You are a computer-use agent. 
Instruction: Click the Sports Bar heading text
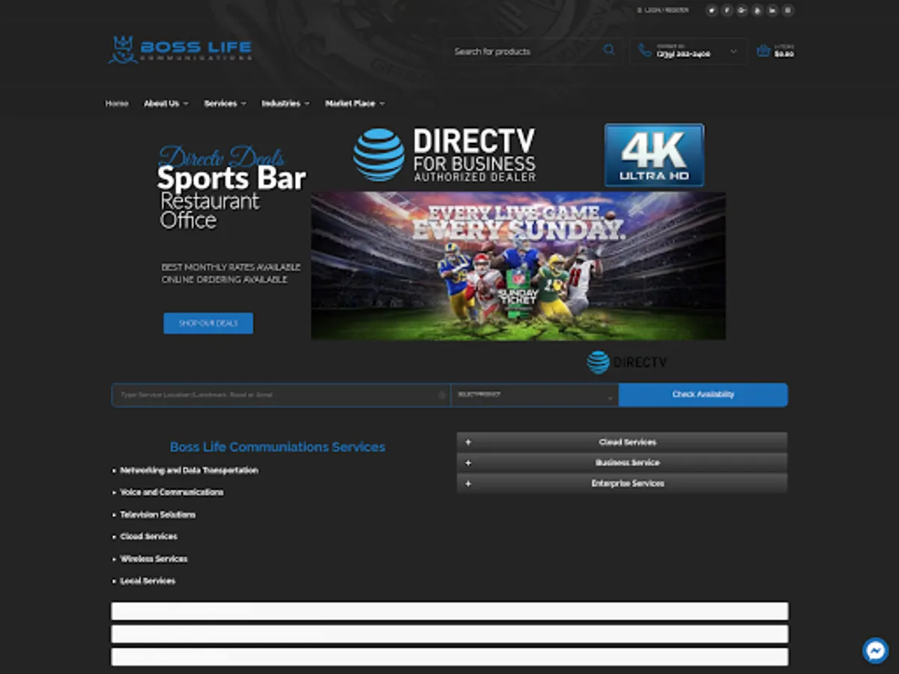(231, 179)
